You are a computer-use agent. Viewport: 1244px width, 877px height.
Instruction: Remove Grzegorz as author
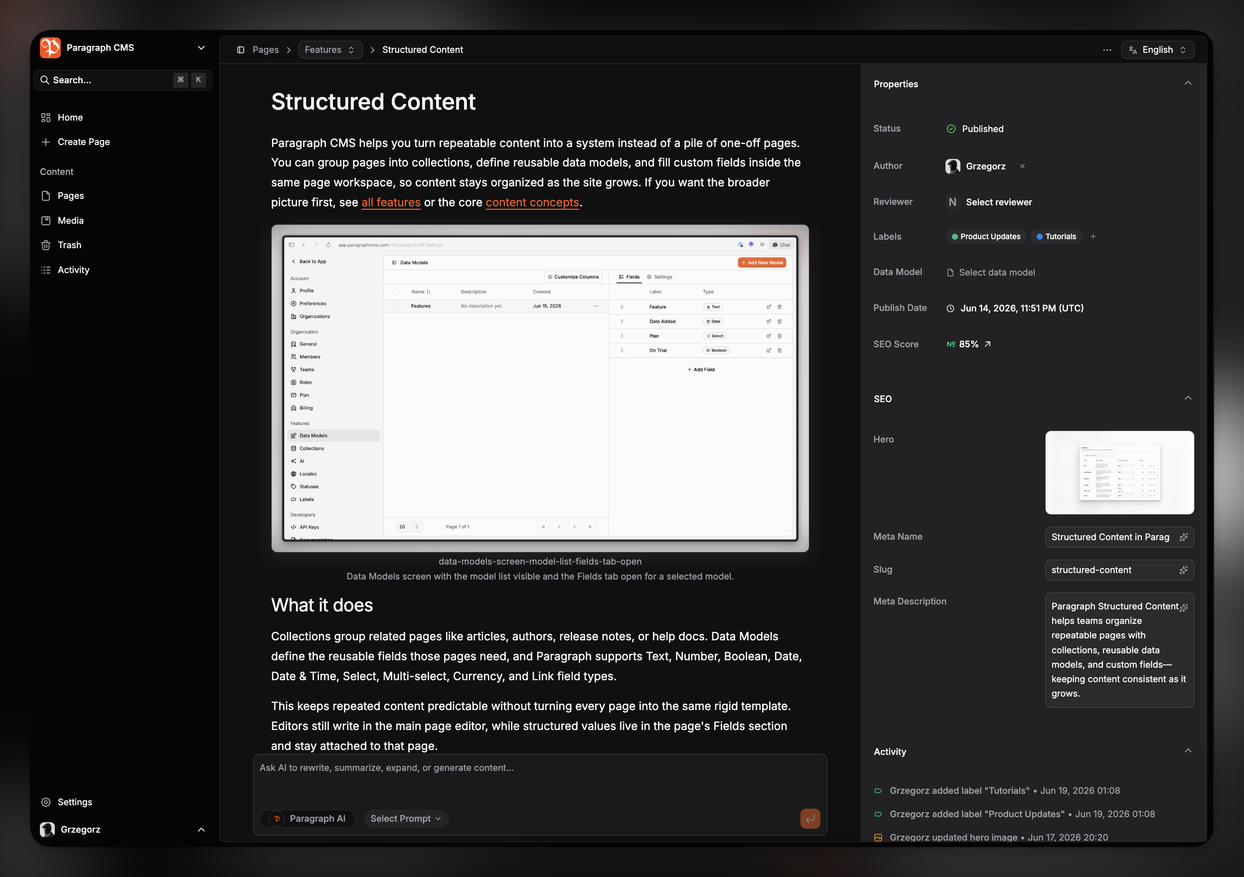click(1022, 166)
